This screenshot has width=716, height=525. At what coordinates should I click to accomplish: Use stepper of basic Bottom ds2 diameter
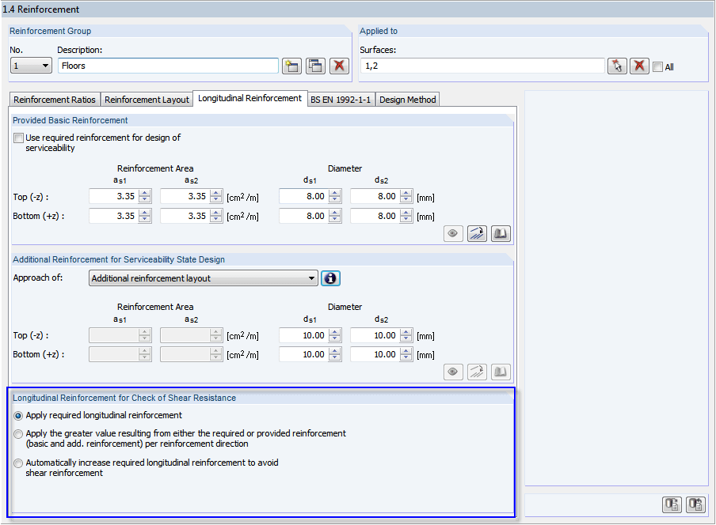pyautogui.click(x=406, y=216)
